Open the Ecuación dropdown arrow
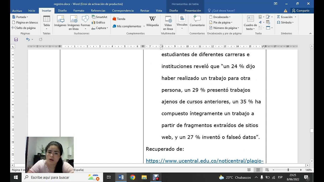Screen dimensions: 324x182 coord(295,17)
